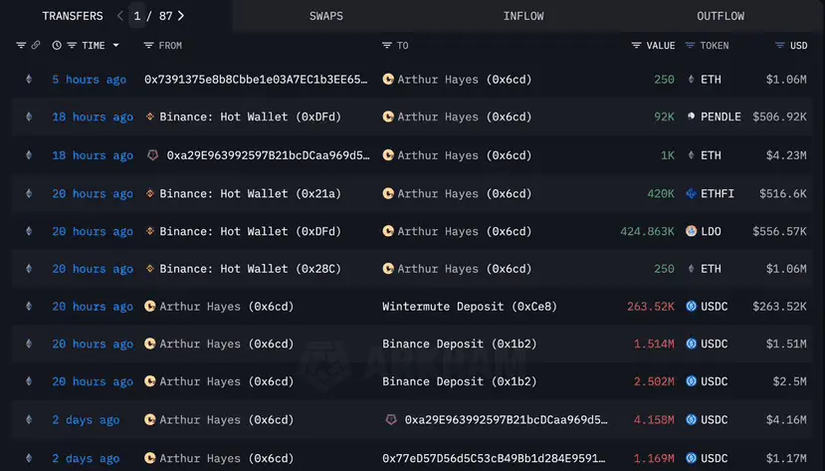Open Binance Deposit (0x1b2) in 2.502M row
825x471 pixels.
coord(460,381)
